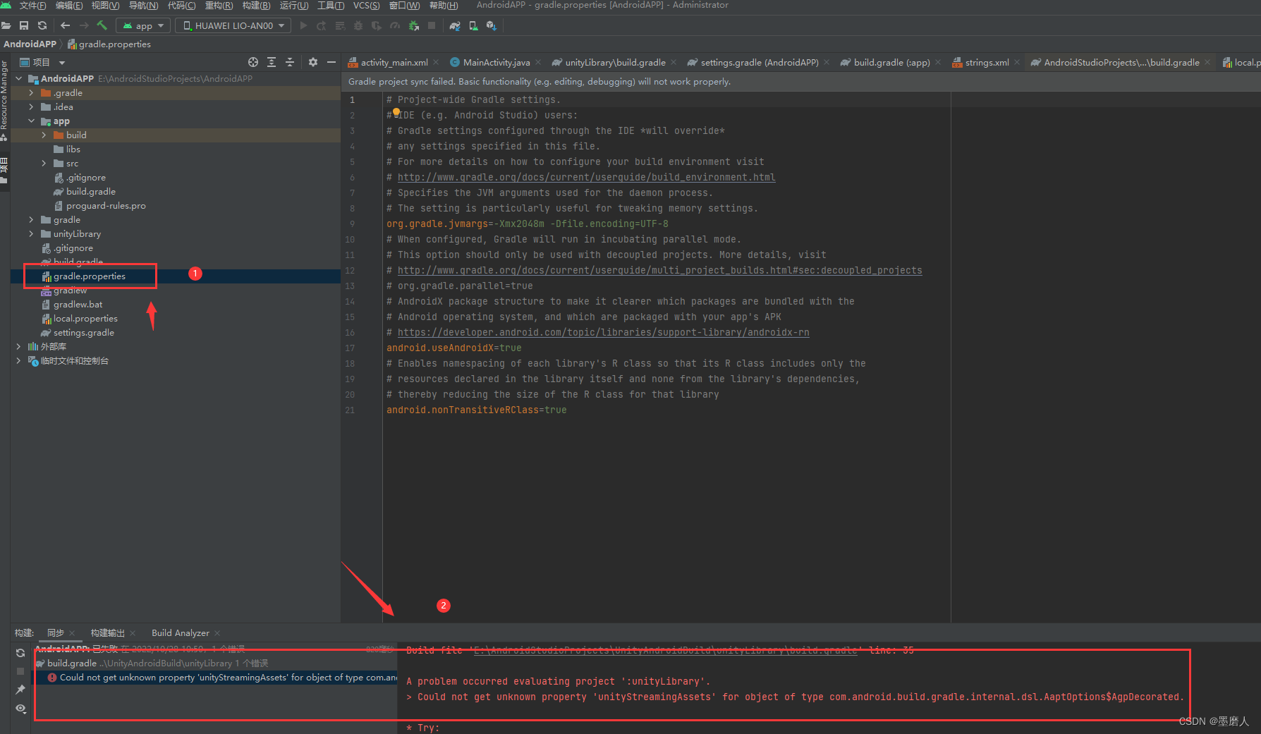Select gradle.properties in the project tree

pos(90,276)
